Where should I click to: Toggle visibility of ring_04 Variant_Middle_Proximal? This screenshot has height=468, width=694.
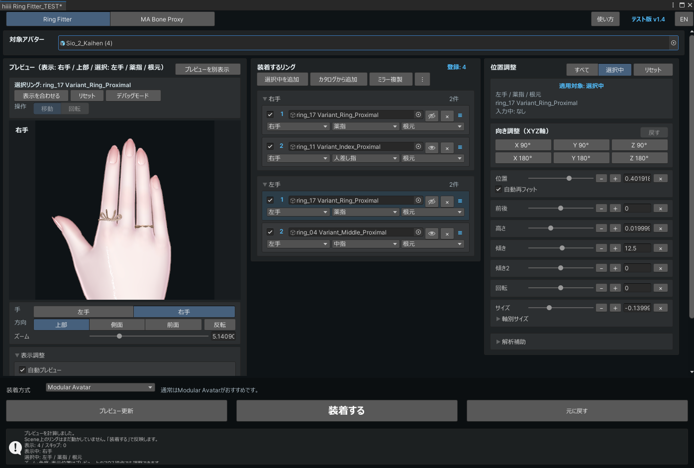(x=432, y=234)
